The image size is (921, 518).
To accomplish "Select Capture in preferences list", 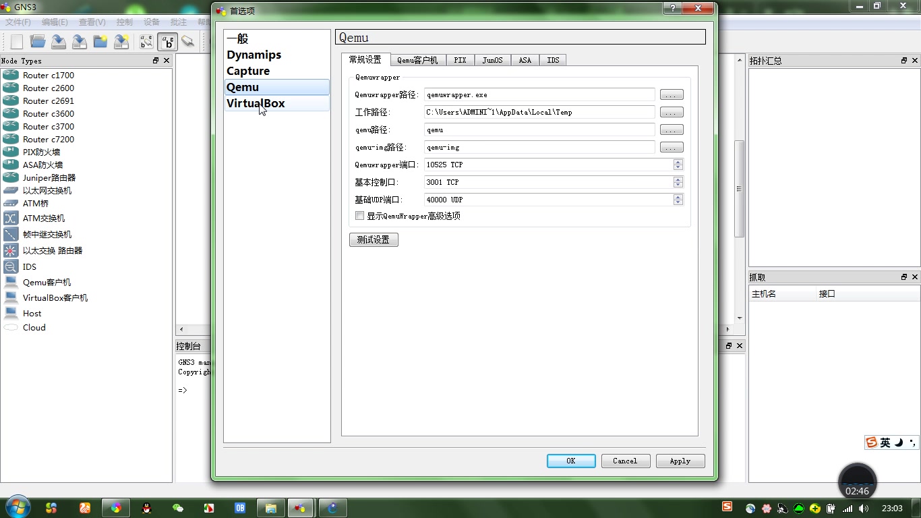I will tap(277, 71).
